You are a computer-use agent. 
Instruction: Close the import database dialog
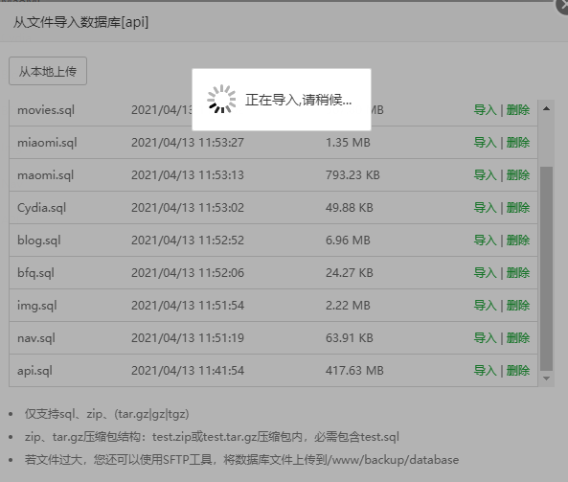pos(562,6)
